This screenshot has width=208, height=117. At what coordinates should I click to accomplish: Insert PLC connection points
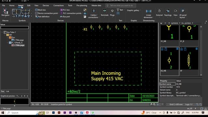(71, 13)
